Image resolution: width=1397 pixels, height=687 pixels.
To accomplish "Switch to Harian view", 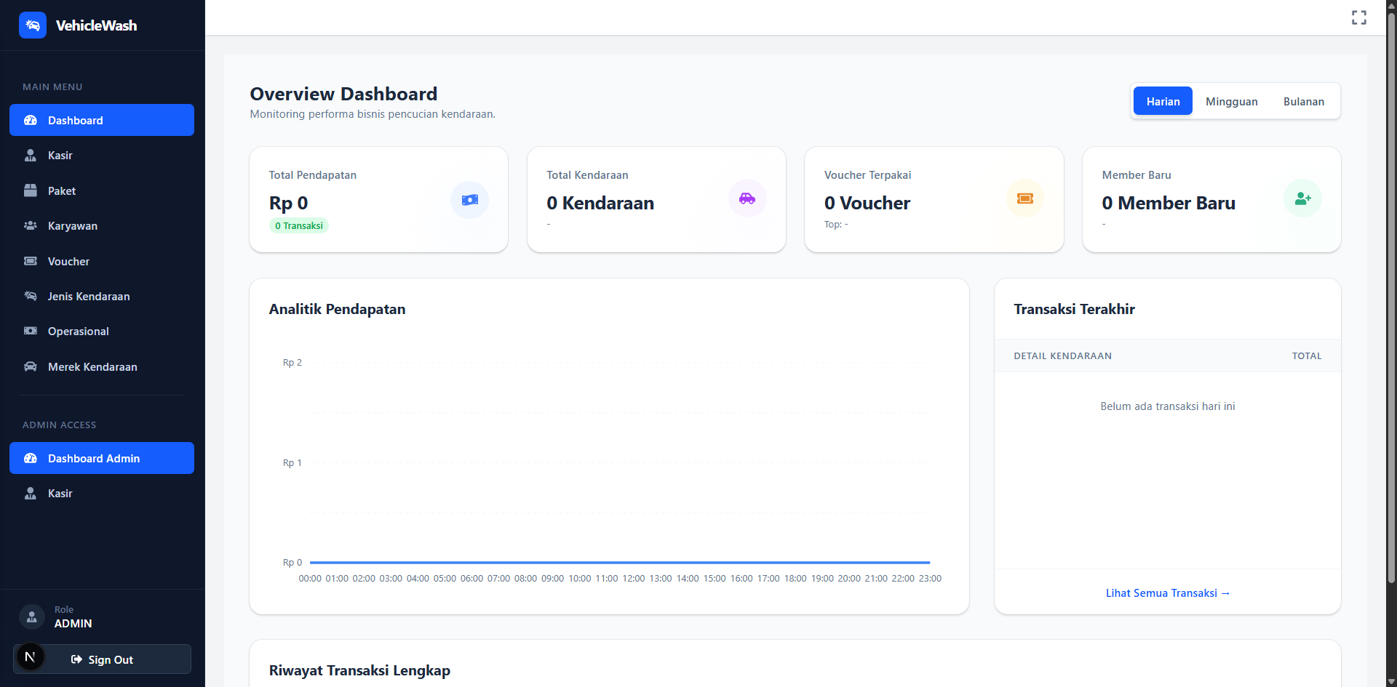I will 1163,102.
